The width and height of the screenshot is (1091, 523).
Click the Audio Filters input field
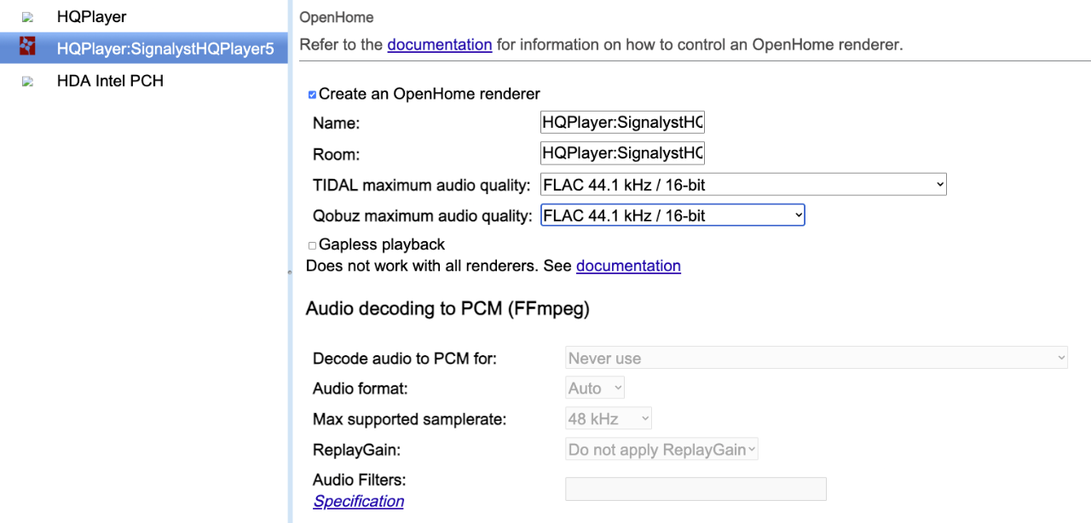tap(696, 489)
